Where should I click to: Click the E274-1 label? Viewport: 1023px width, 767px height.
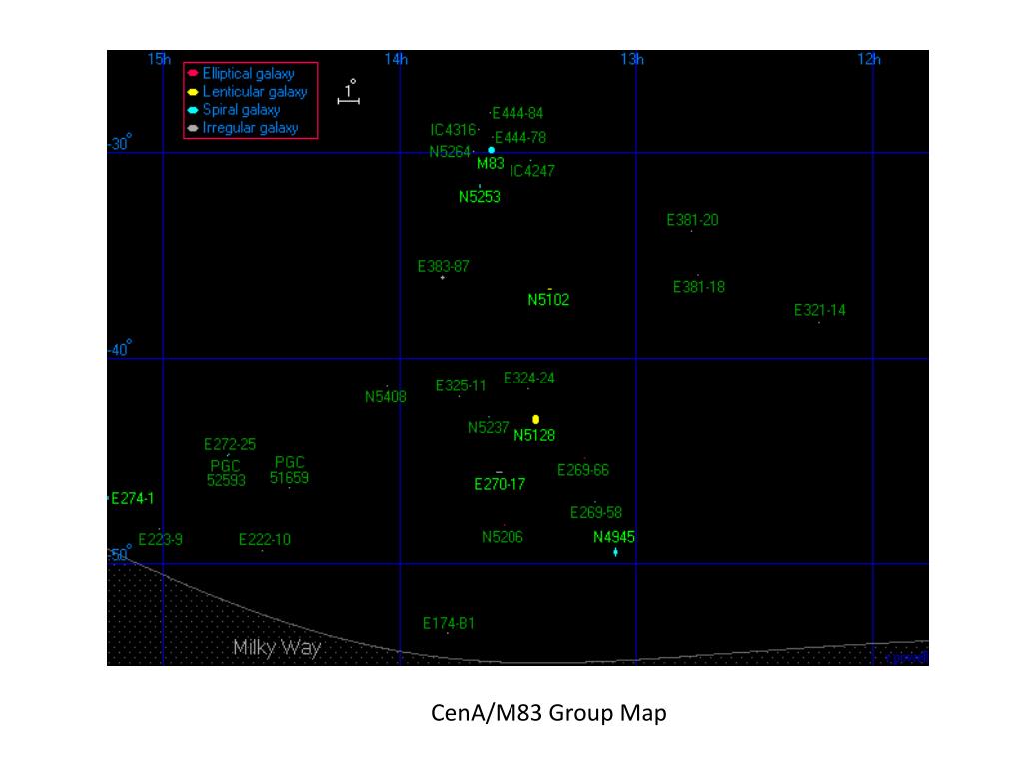pos(133,499)
